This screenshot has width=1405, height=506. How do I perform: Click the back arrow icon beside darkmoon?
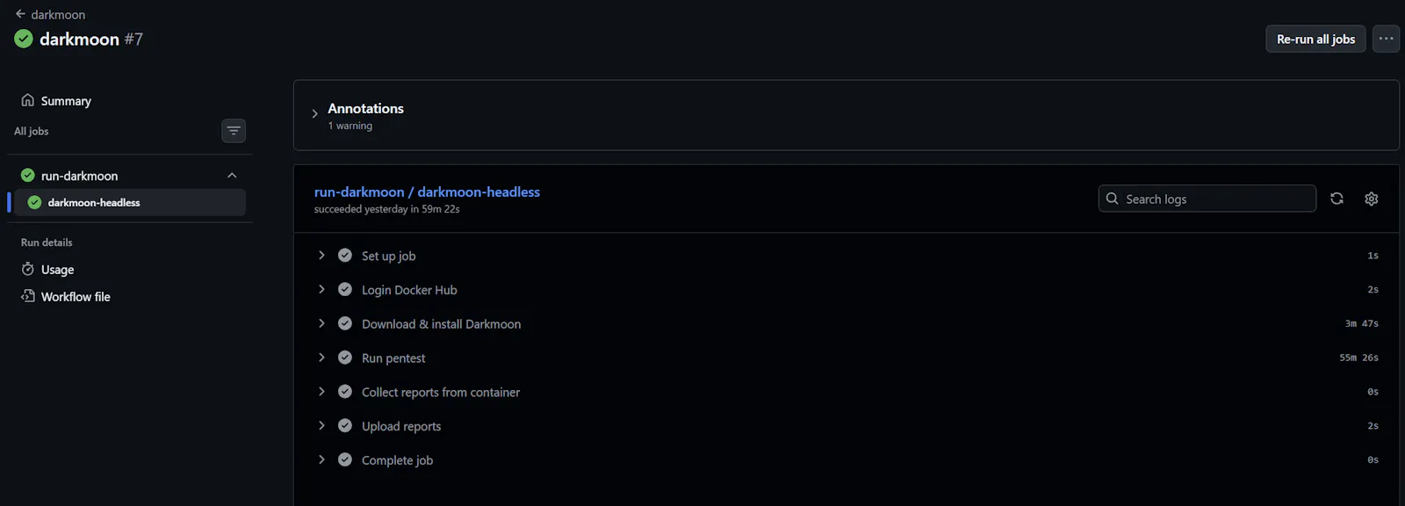click(20, 14)
